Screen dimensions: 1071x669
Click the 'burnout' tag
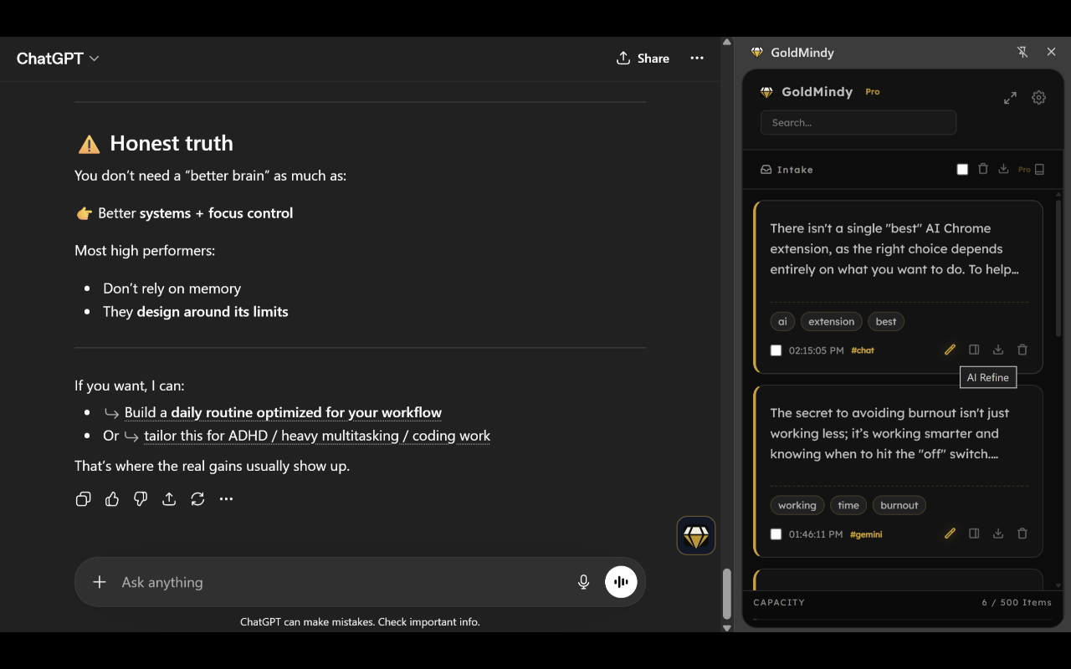point(899,505)
